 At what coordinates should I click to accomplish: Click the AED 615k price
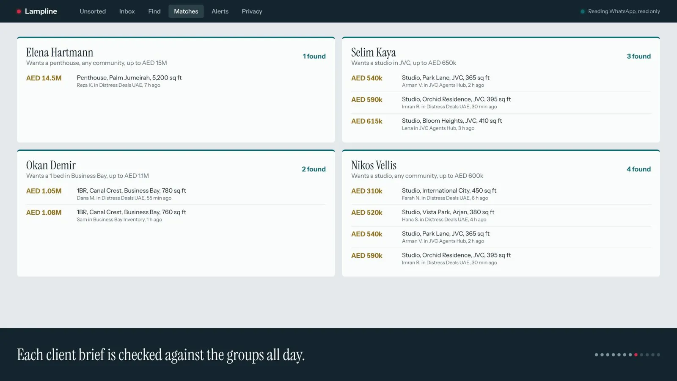(x=367, y=121)
